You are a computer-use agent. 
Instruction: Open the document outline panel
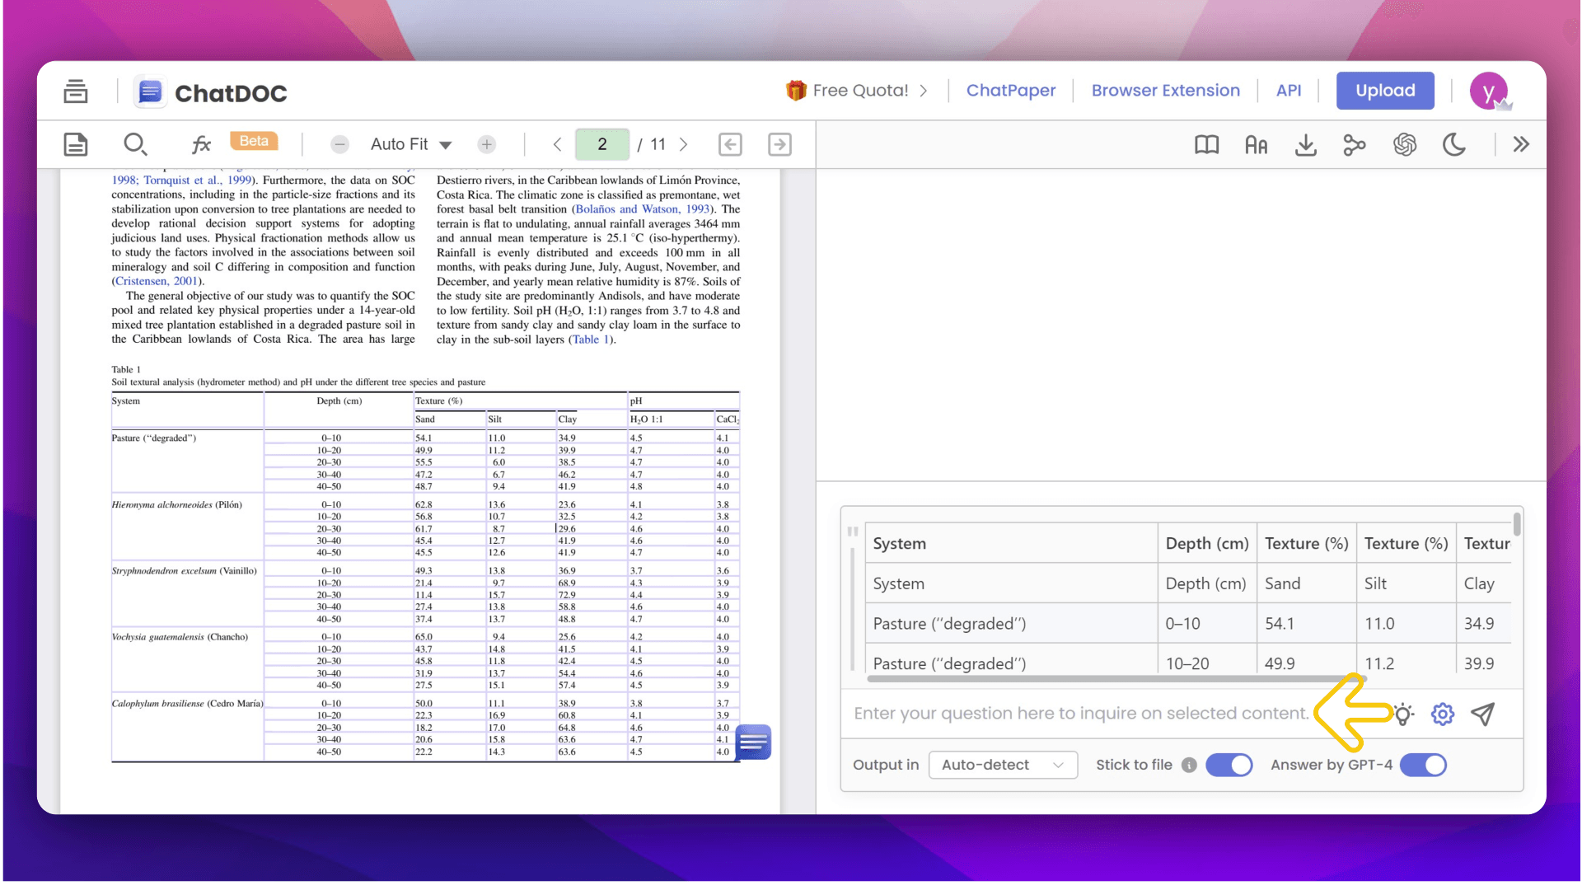(x=76, y=143)
